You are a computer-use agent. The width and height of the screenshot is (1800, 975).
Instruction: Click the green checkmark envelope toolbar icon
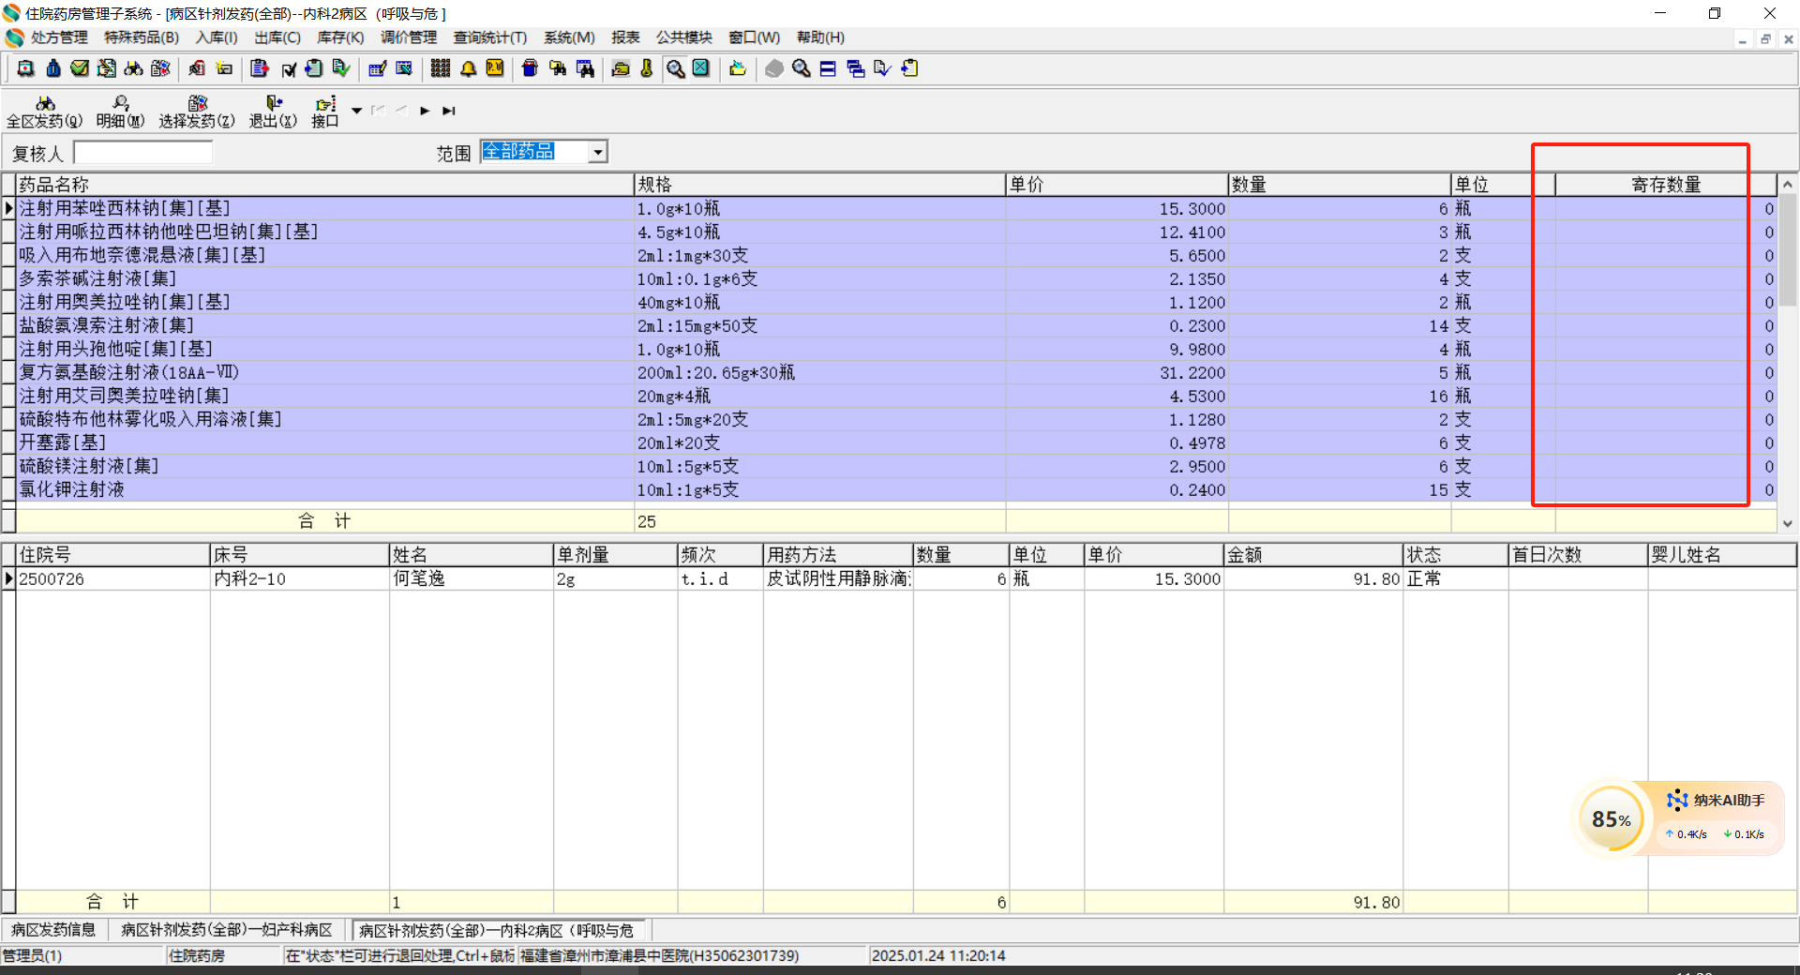coord(80,68)
